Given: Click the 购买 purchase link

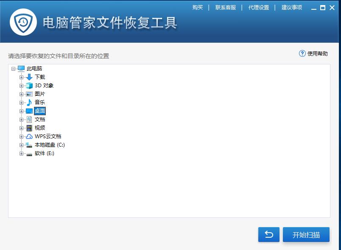Looking at the screenshot, I should point(198,7).
